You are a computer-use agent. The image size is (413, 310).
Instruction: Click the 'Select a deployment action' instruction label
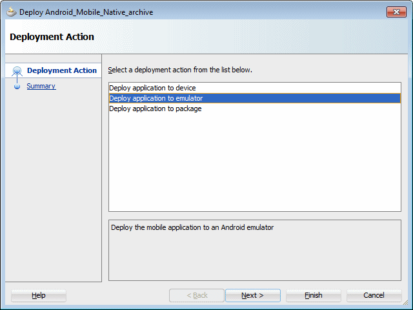180,70
